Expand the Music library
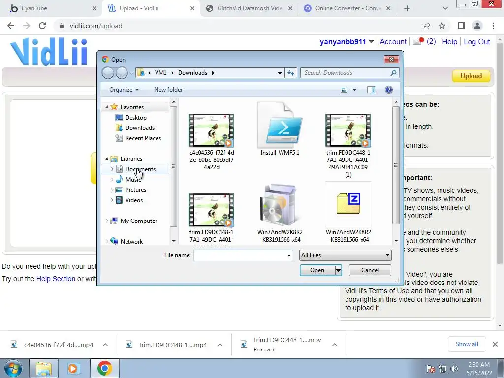The image size is (504, 378). coord(112,179)
